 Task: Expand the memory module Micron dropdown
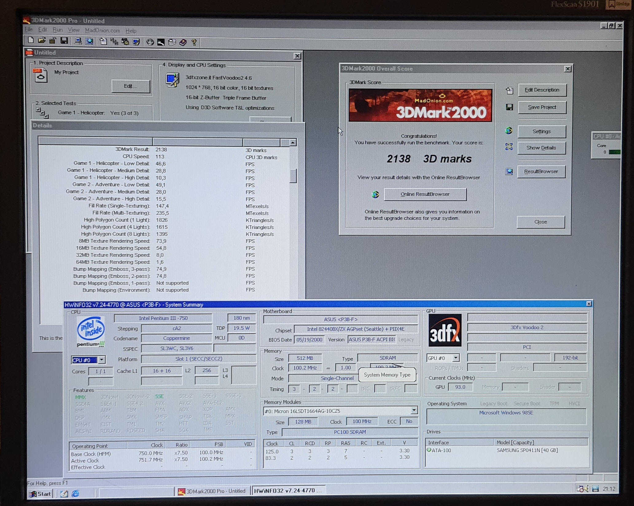(414, 411)
